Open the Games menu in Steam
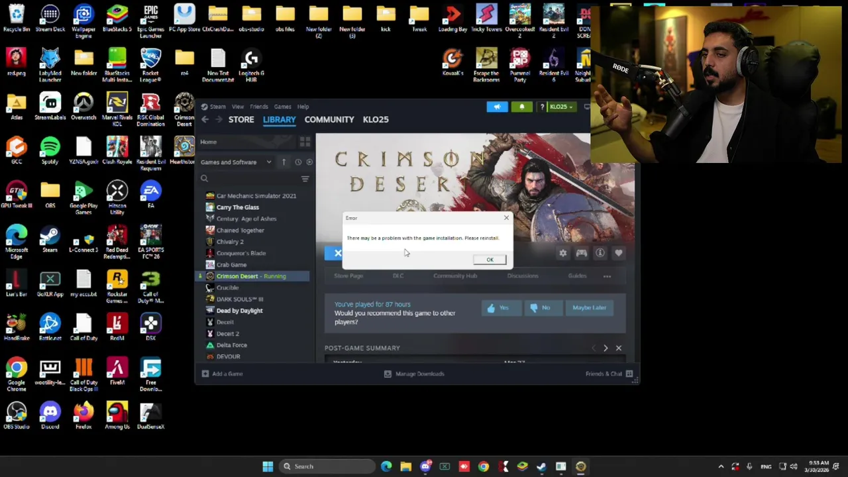This screenshot has height=477, width=848. tap(282, 107)
